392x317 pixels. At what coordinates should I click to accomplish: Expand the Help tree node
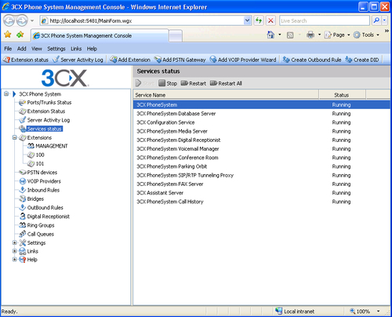pyautogui.click(x=15, y=260)
